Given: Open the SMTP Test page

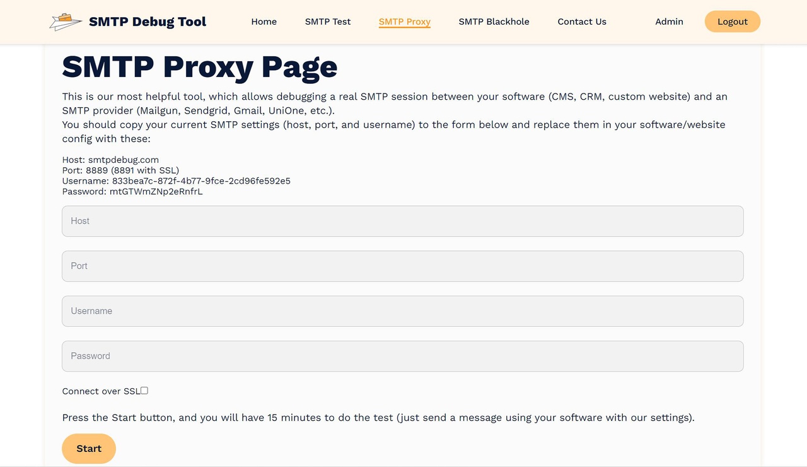Looking at the screenshot, I should (327, 21).
